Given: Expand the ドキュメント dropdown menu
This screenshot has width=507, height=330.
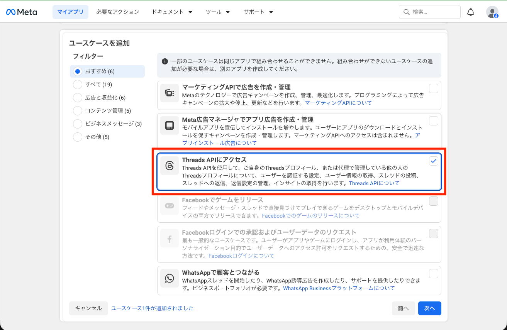Looking at the screenshot, I should point(172,12).
